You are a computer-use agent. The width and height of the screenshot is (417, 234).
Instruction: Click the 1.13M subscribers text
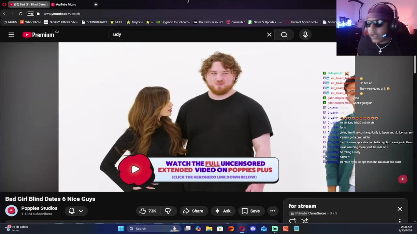(x=36, y=214)
